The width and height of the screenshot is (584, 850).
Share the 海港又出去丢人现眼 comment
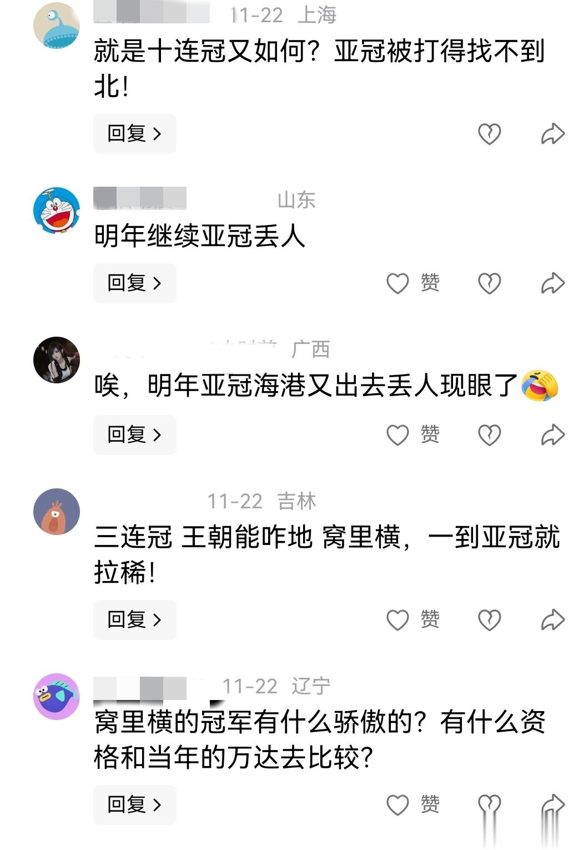553,435
